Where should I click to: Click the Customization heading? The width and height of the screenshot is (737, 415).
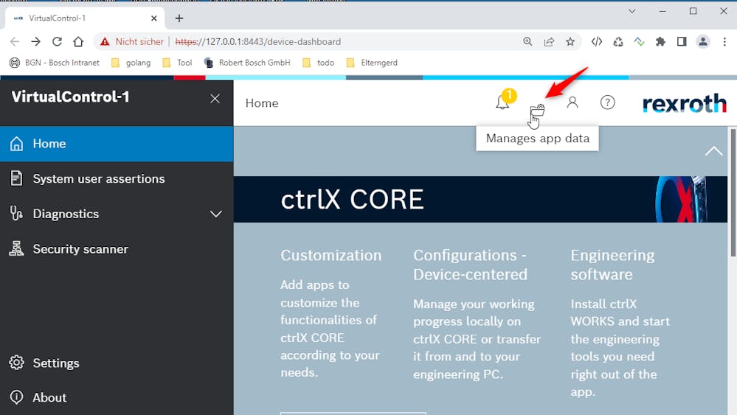[331, 255]
